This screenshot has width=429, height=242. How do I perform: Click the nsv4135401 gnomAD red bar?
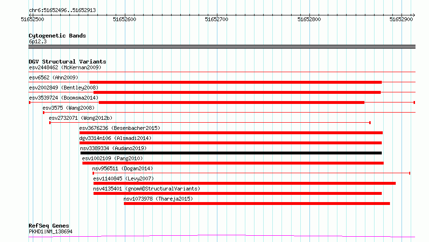(x=238, y=193)
